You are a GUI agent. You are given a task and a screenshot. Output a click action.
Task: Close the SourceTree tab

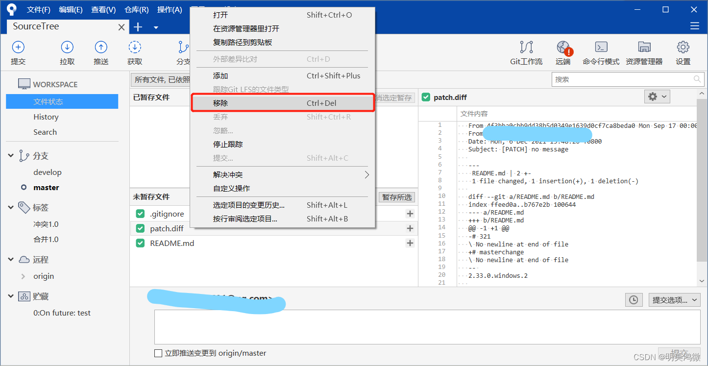click(122, 27)
